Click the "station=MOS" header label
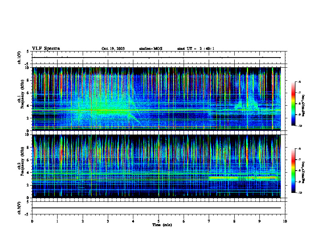Image resolution: width=321 pixels, height=248 pixels. (151, 49)
